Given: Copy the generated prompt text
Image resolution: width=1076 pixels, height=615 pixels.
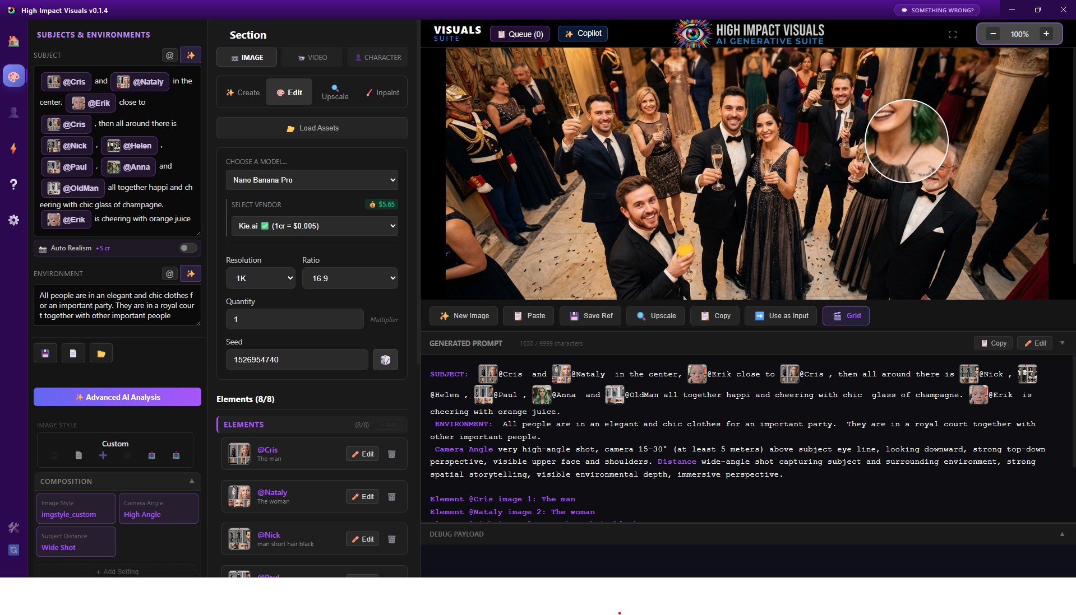Looking at the screenshot, I should click(x=994, y=343).
